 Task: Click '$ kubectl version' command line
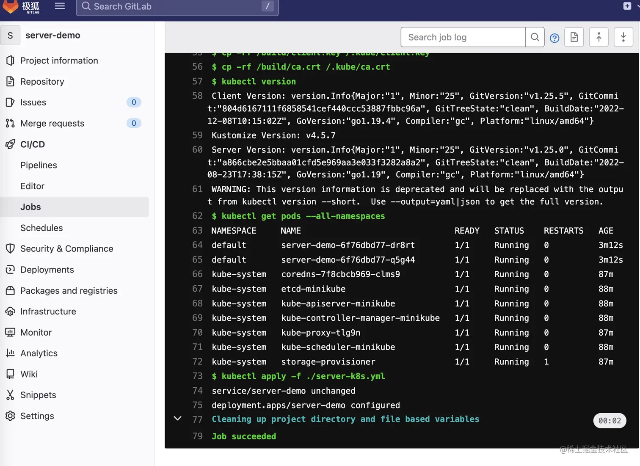tap(254, 81)
